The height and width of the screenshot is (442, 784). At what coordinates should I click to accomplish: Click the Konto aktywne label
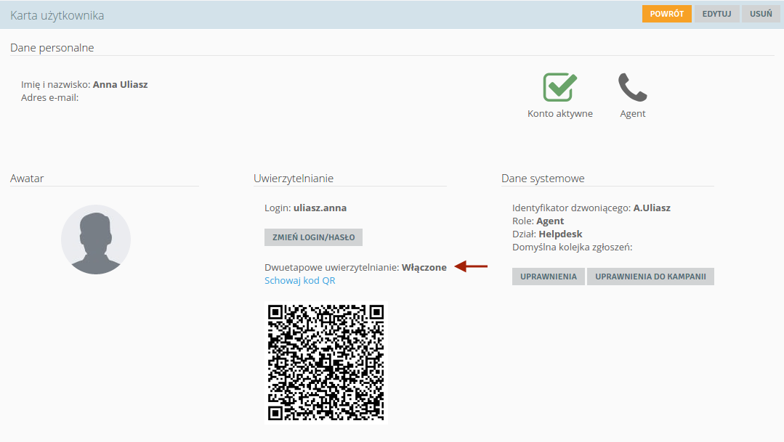coord(560,113)
